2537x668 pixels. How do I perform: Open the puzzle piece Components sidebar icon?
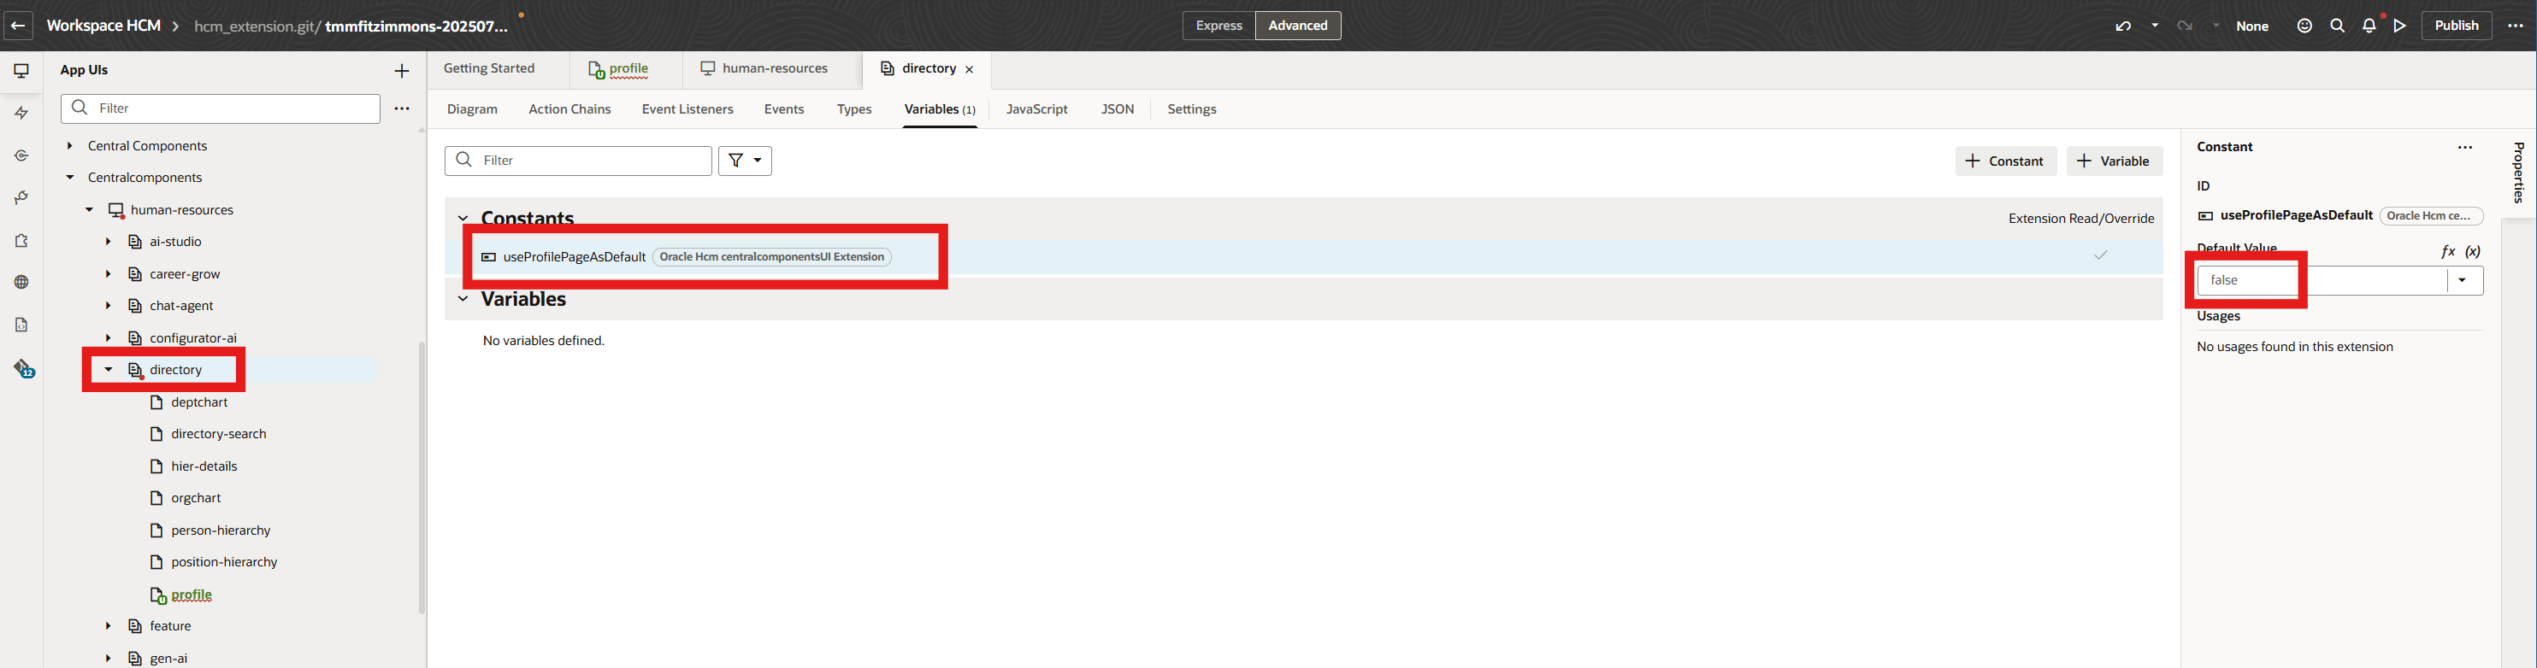[21, 240]
